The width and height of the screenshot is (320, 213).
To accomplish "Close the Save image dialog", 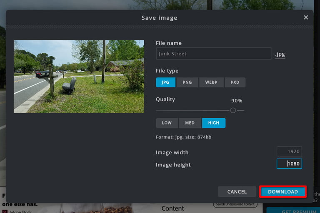I will pos(306,17).
